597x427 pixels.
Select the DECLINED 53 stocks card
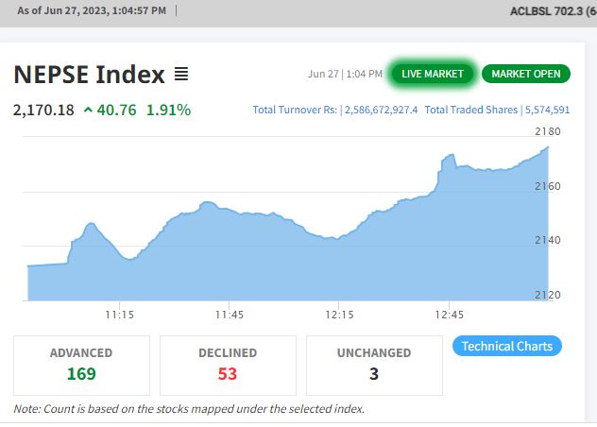(228, 364)
